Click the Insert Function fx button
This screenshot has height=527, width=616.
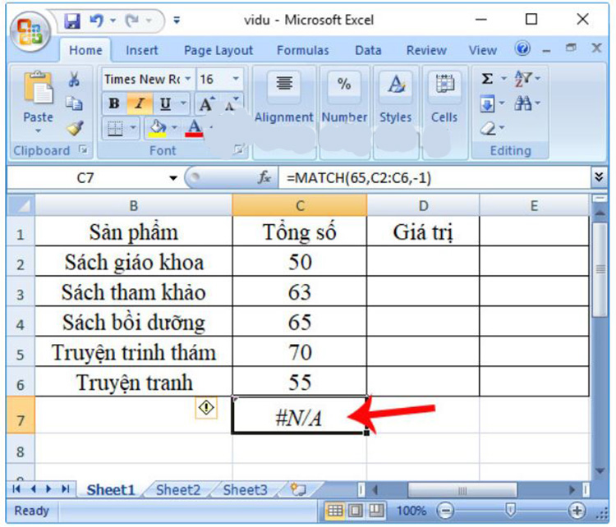264,177
